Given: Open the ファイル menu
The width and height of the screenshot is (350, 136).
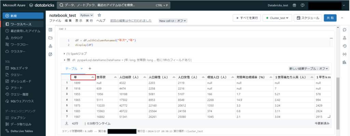Looking at the screenshot, I should click(x=55, y=21).
